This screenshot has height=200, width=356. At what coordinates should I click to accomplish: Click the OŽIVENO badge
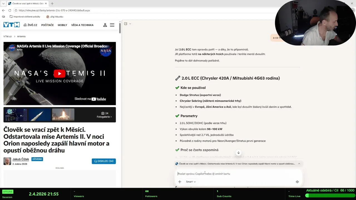(x=37, y=159)
